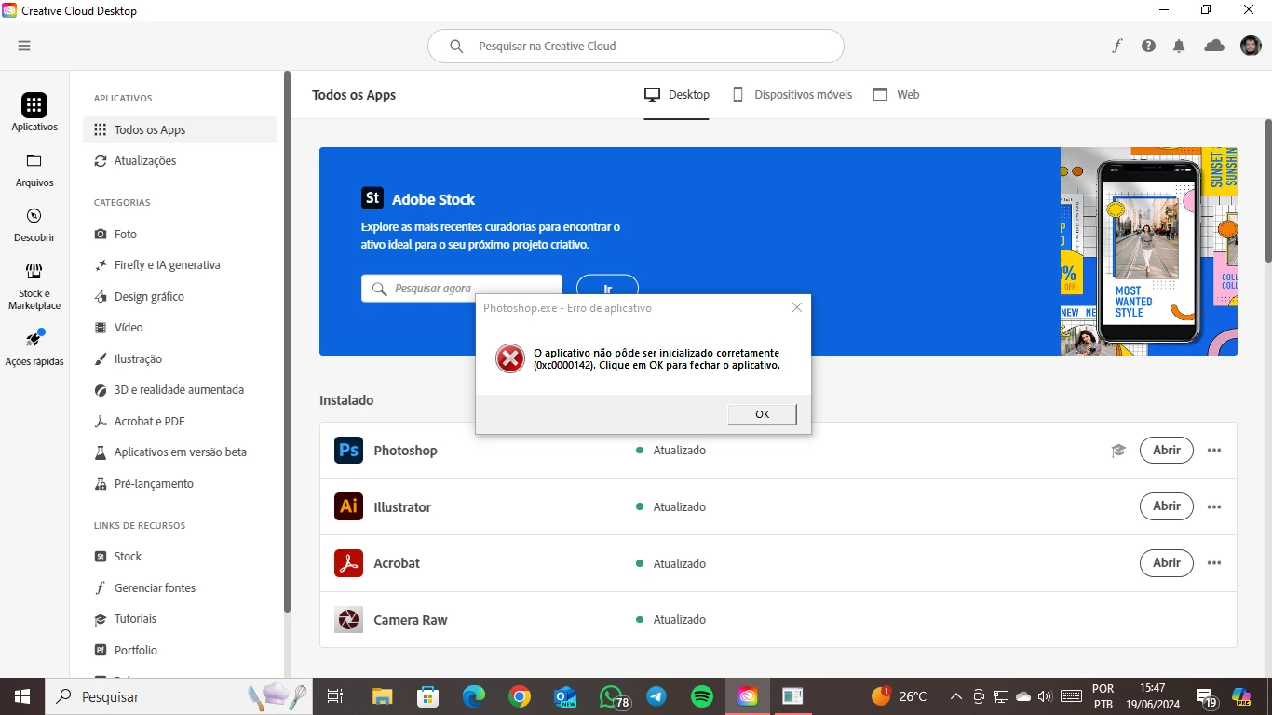Image resolution: width=1272 pixels, height=715 pixels.
Task: Open the volume control in system tray
Action: pos(1045,696)
